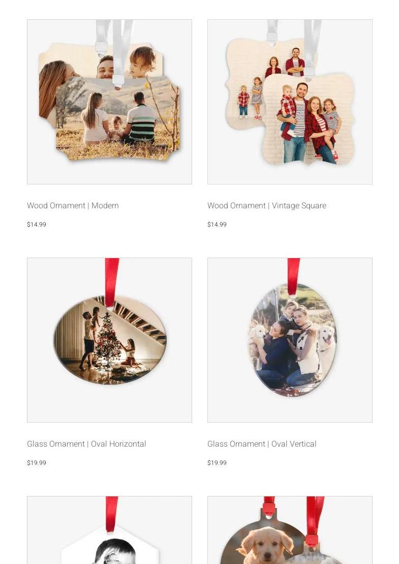Click the Christmas tree in the oval ornament photo

[107, 340]
